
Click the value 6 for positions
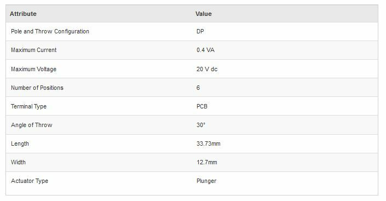pos(198,88)
